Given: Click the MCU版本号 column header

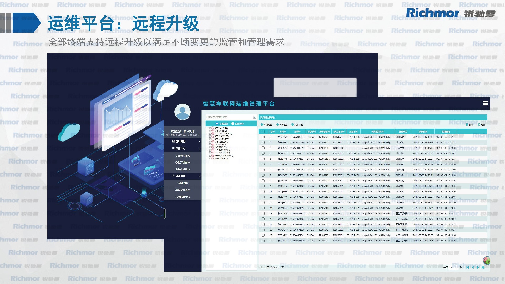Looking at the screenshot, I should pos(339,131).
